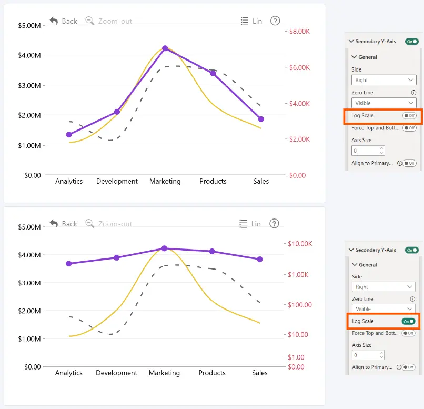Click the Back arrow icon in bottom chart
424x409 pixels.
54,223
